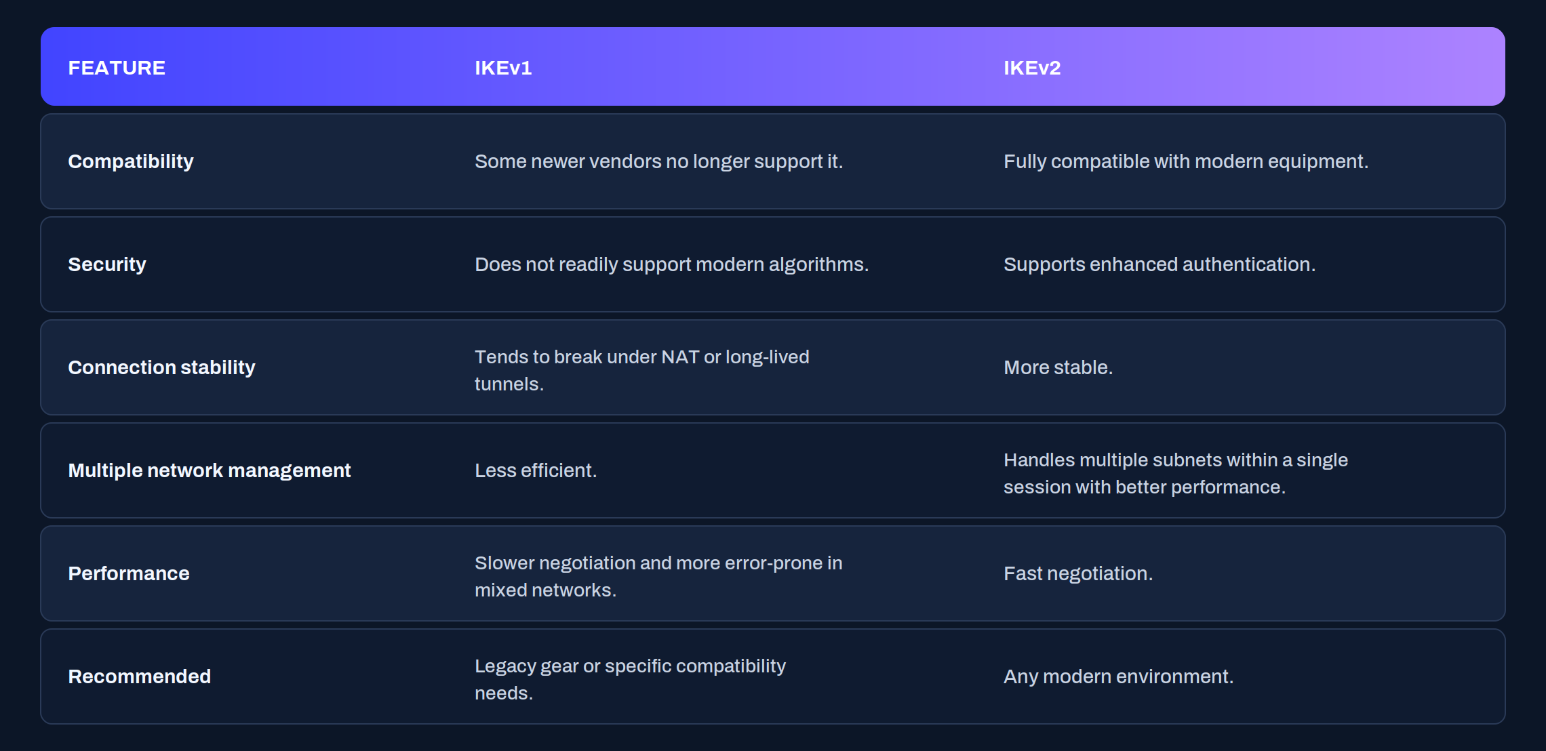Click the IKEv2 column header
1546x751 pixels.
pyautogui.click(x=1032, y=68)
